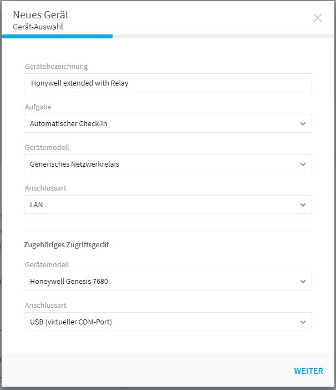Focus the Gerätebezeichnung text field
This screenshot has width=336, height=390.
tap(168, 83)
